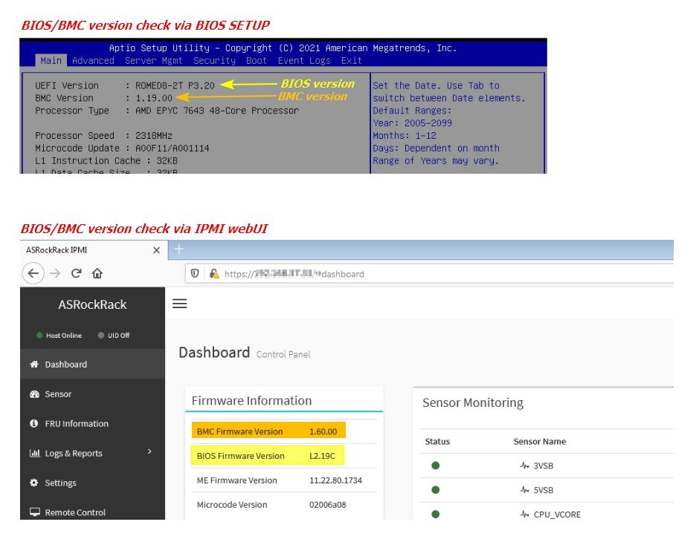
Task: Click the 3VSB sensor row
Action: [543, 466]
